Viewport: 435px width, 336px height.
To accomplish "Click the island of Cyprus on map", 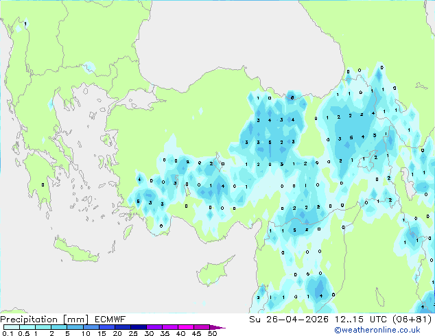I will tap(213, 272).
